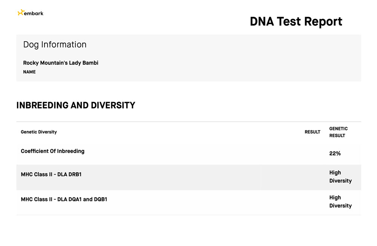377x246 pixels.
Task: Click empty RESULT cell in DQA1 and DQB1 row
Action: [x=312, y=202]
